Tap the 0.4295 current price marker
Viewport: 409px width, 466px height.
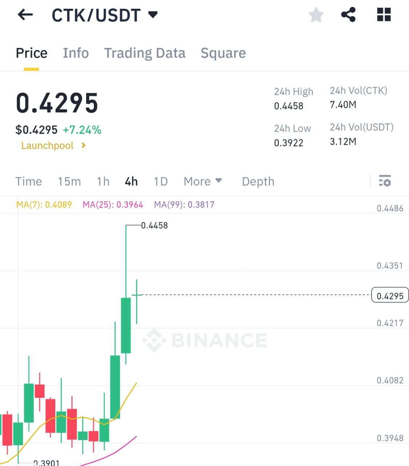pos(390,296)
